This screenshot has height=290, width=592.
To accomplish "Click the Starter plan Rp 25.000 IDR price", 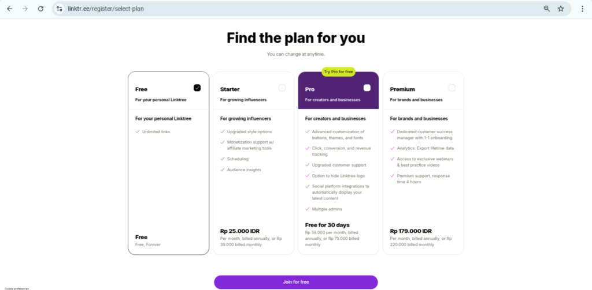I will 240,231.
